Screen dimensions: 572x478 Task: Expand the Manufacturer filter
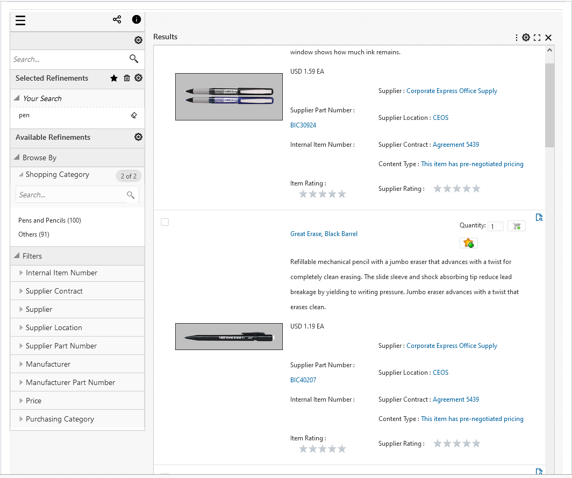tap(48, 364)
